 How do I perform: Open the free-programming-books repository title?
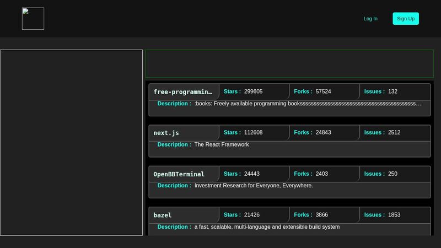pyautogui.click(x=183, y=92)
